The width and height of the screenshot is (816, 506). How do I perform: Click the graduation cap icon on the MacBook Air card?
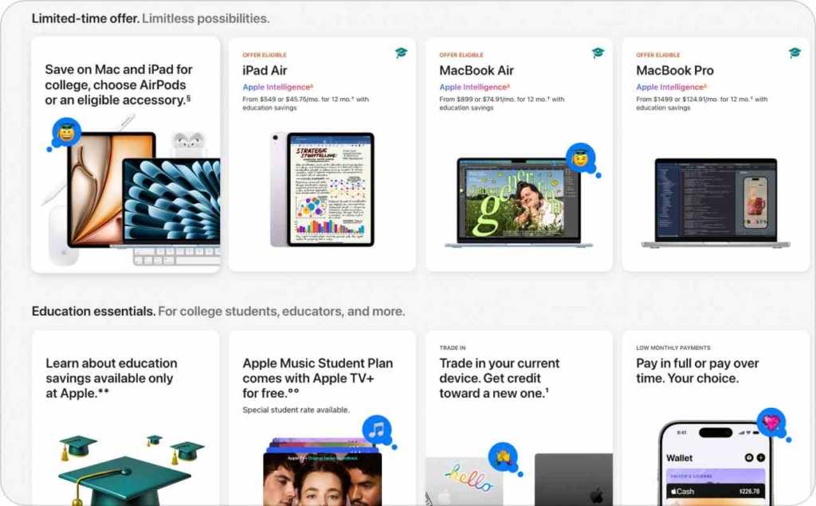pyautogui.click(x=598, y=53)
